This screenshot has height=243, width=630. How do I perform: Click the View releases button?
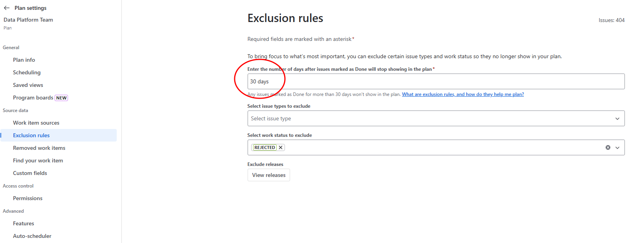268,175
